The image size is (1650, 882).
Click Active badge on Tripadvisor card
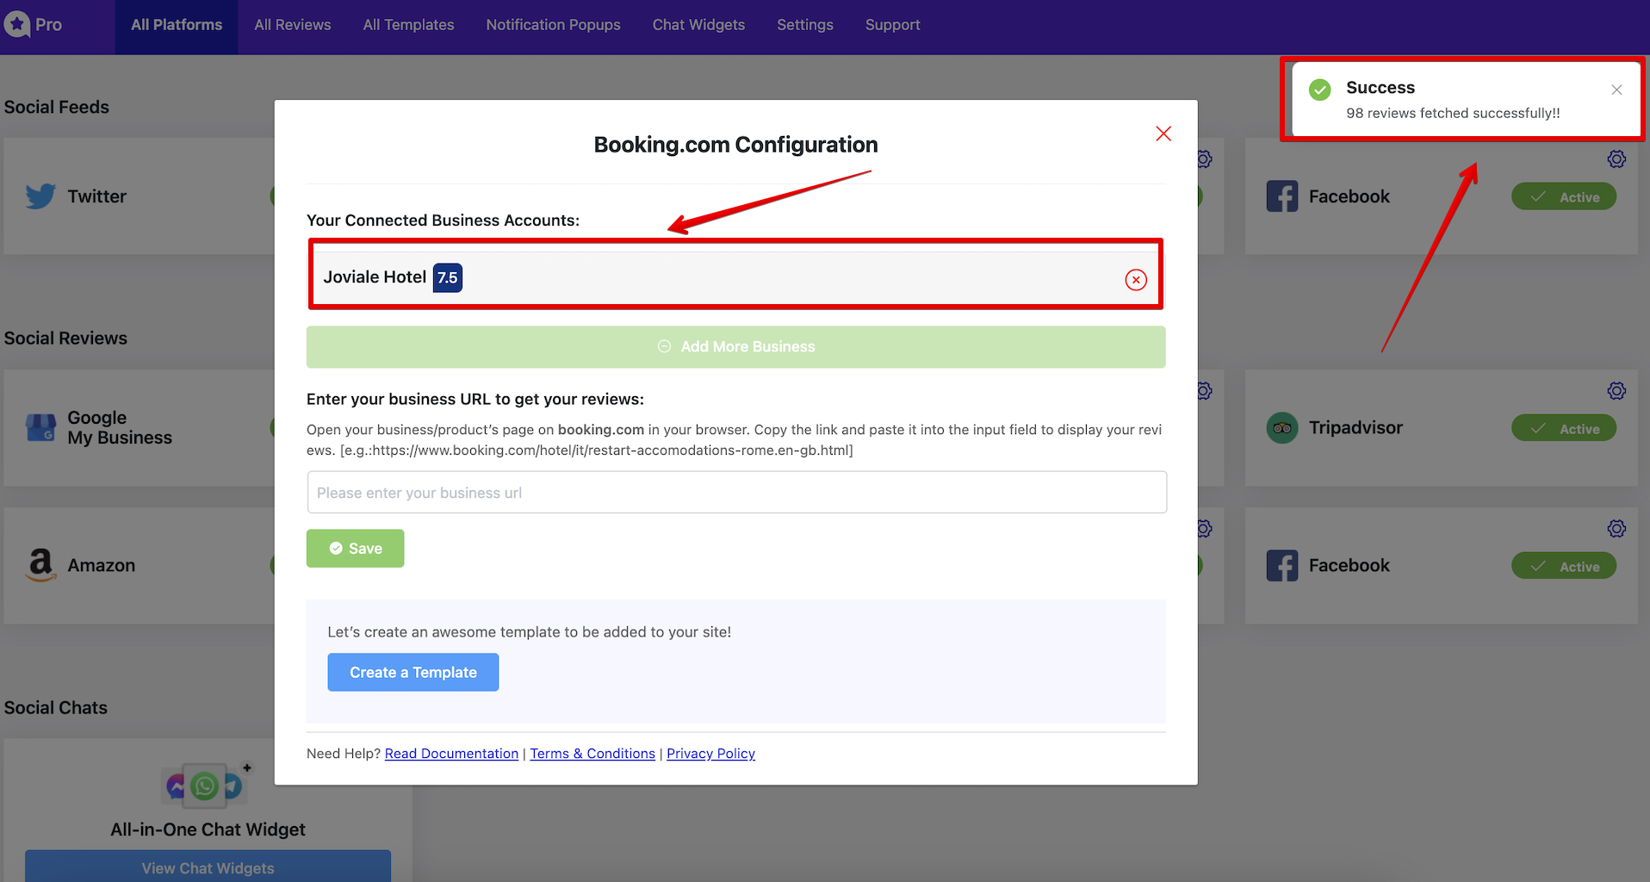(1564, 428)
